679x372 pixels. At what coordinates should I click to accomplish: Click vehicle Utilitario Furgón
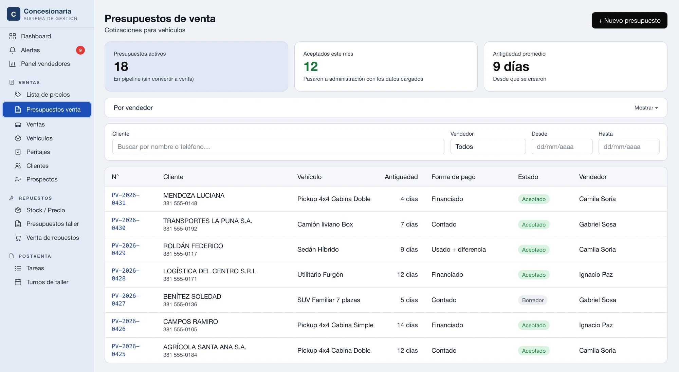320,275
